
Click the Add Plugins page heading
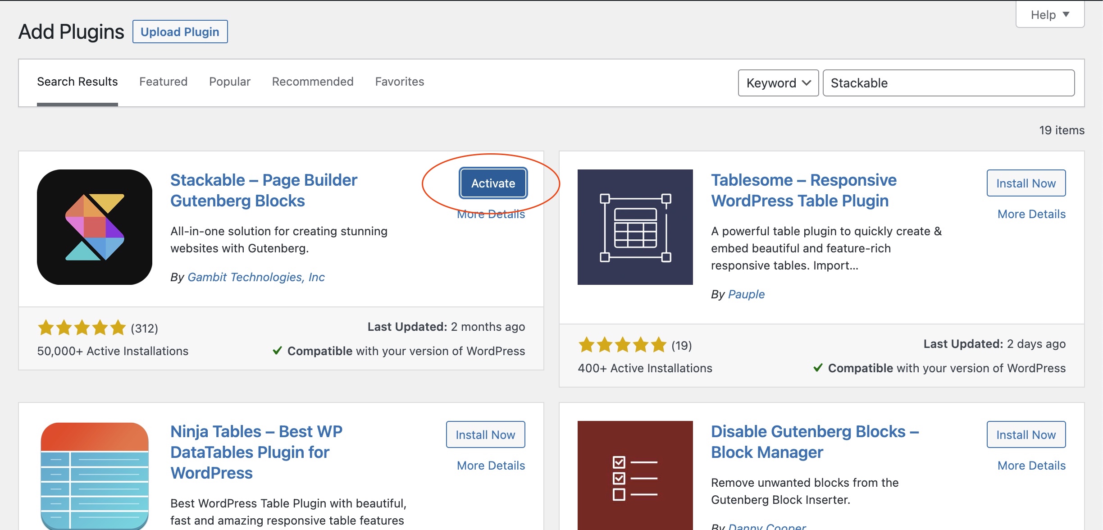71,32
